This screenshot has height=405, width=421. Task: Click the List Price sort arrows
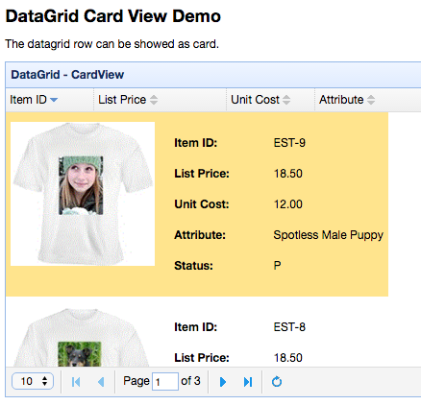click(154, 100)
